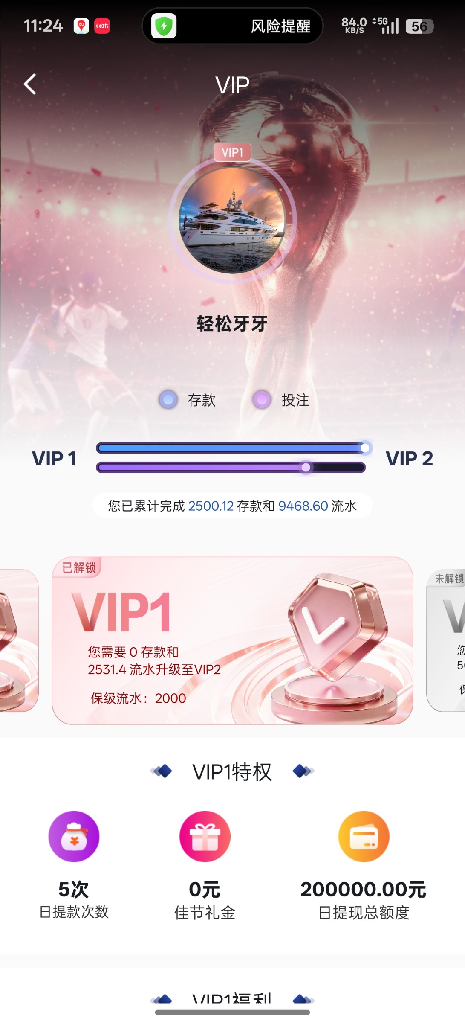Switch to the previous VIP card on left
The image size is (465, 1024).
point(19,640)
